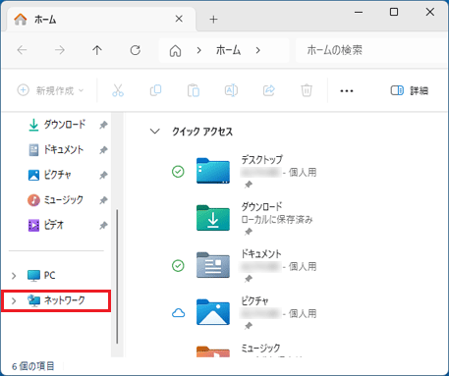Refresh the current view
Viewport: 449px width, 376px height.
(136, 50)
